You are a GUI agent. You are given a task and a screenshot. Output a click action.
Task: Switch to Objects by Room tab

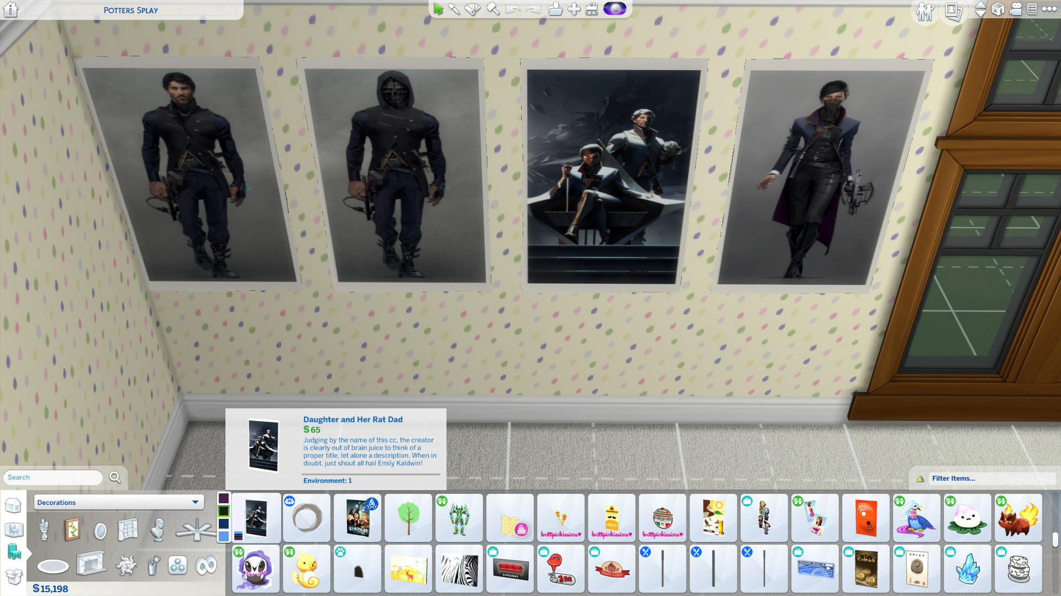tap(13, 530)
